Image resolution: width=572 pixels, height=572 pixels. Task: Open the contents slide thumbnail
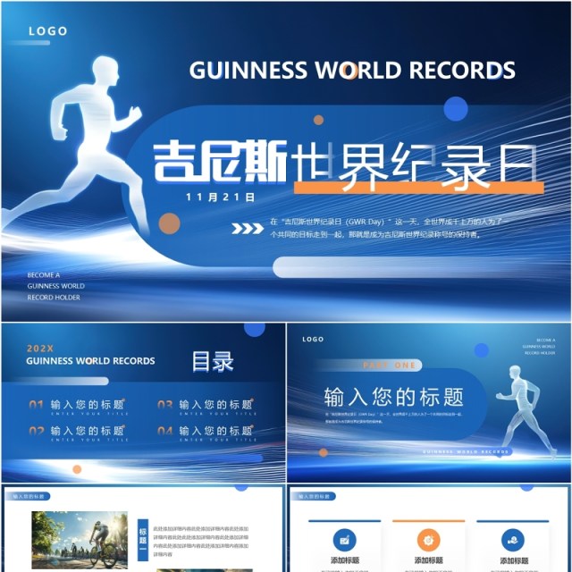[x=143, y=403]
